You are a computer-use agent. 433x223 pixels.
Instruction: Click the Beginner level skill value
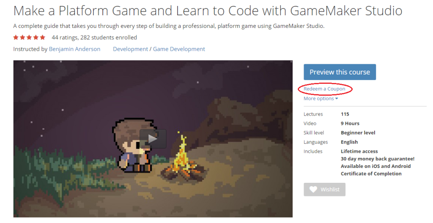pos(358,132)
